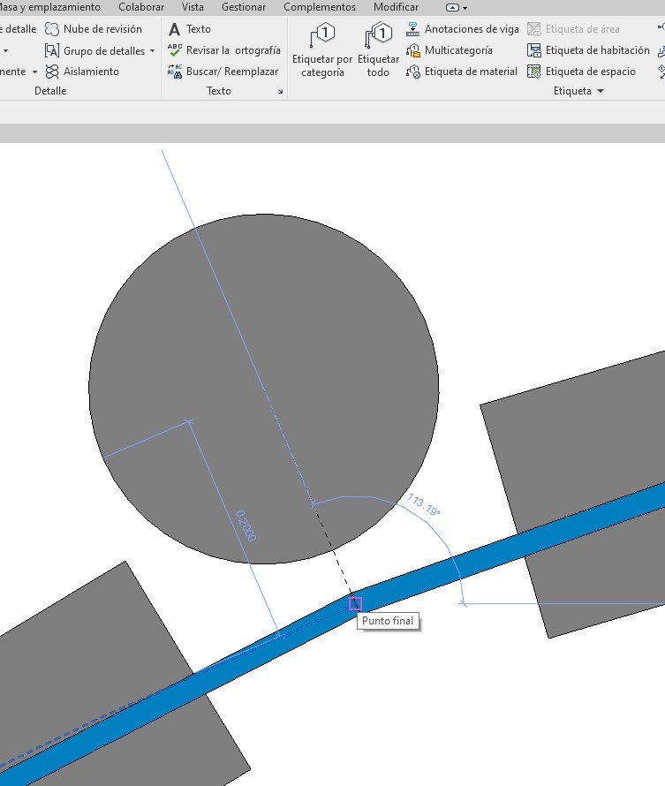Open the Texto panel dialog launcher arrow
The height and width of the screenshot is (786, 665).
tap(281, 92)
